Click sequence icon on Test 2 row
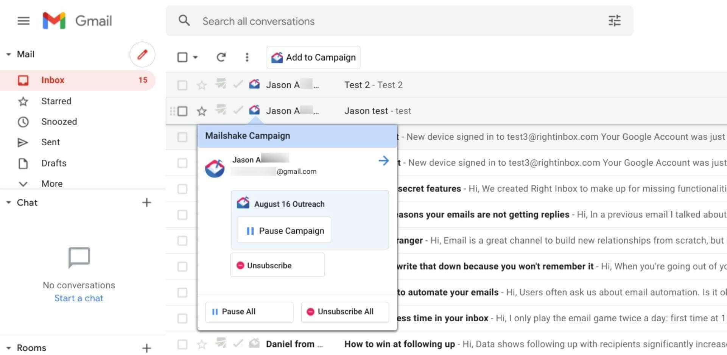The width and height of the screenshot is (727, 355). point(220,83)
